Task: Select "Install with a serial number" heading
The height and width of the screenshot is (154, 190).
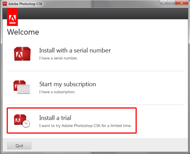Action: (x=75, y=51)
